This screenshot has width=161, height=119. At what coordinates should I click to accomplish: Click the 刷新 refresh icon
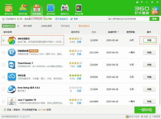pos(71,19)
